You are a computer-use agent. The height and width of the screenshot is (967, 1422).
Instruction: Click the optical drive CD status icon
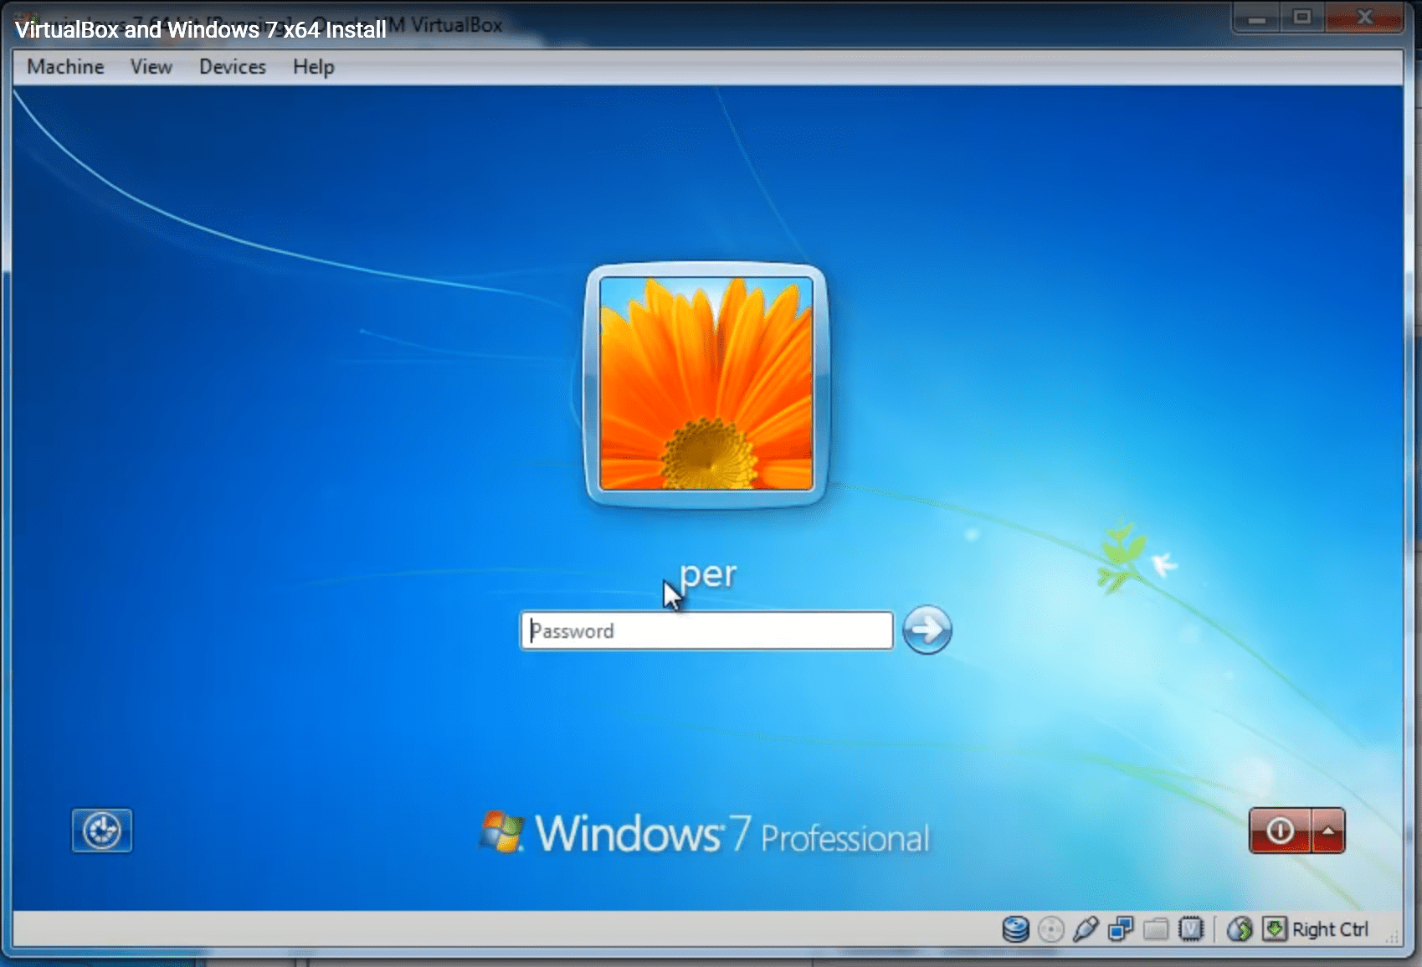[x=1050, y=929]
